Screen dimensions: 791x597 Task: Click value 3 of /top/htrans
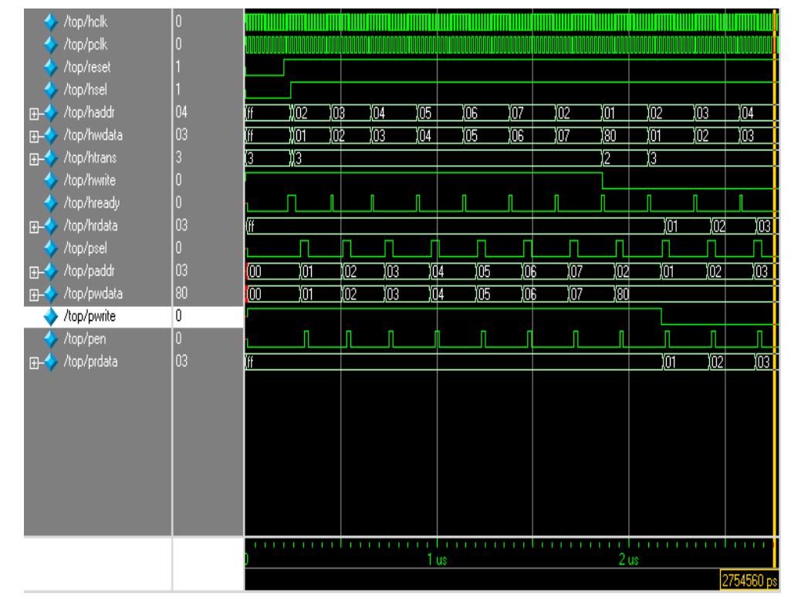pos(178,157)
